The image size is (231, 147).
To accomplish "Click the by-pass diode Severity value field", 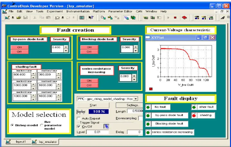I will tap(58, 49).
